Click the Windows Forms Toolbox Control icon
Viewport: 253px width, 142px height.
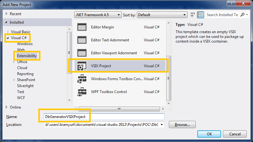tap(82, 79)
